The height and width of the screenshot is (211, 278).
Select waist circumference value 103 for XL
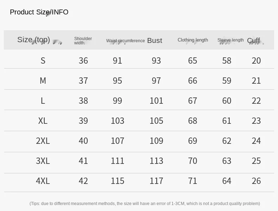coord(118,121)
